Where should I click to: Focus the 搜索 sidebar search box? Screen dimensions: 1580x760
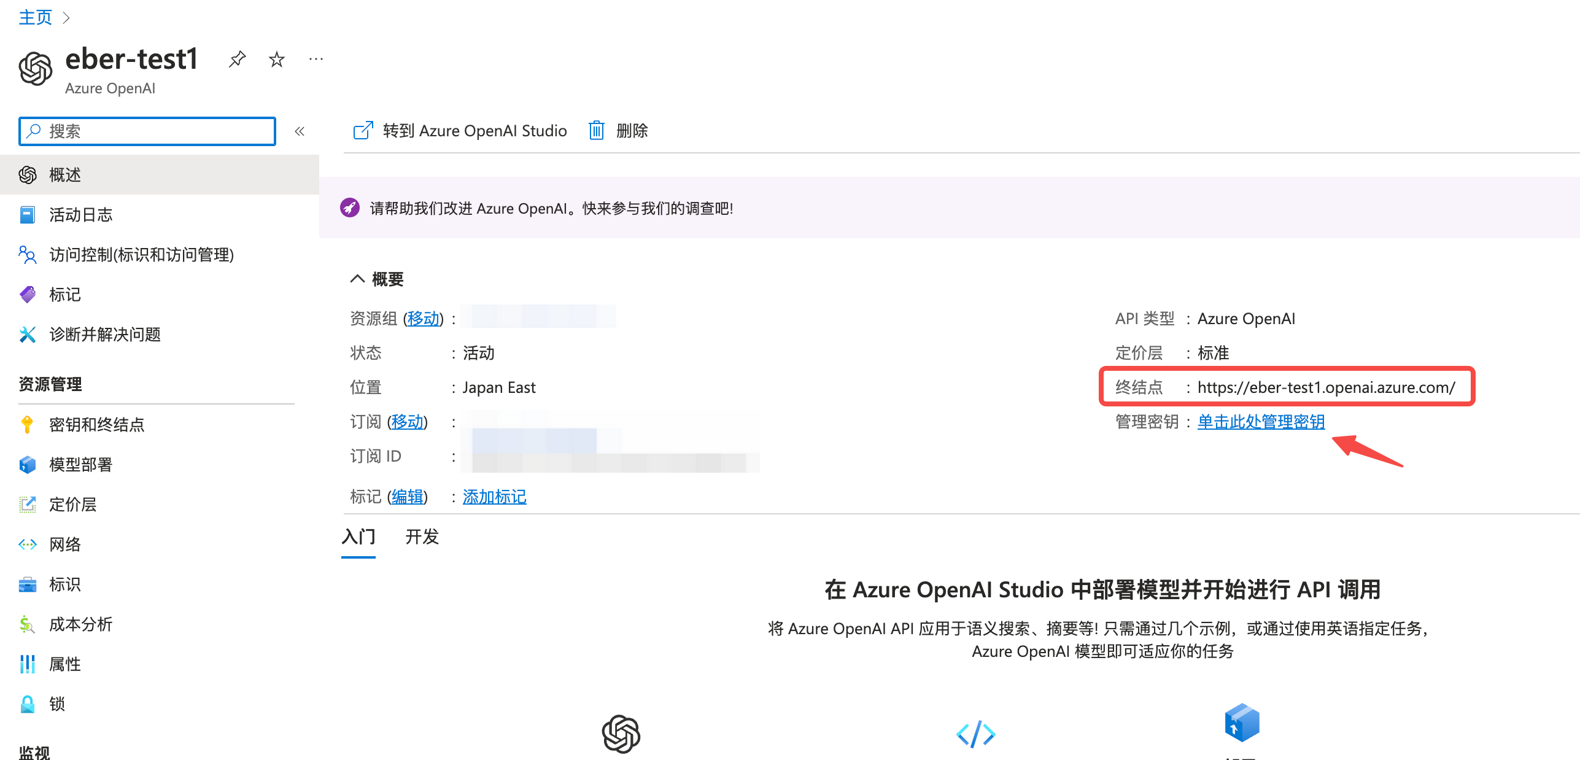147,131
